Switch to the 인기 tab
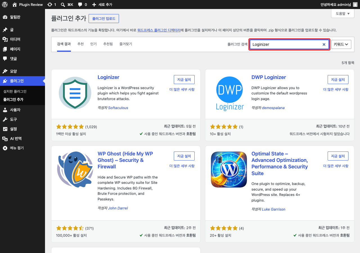 click(x=93, y=44)
